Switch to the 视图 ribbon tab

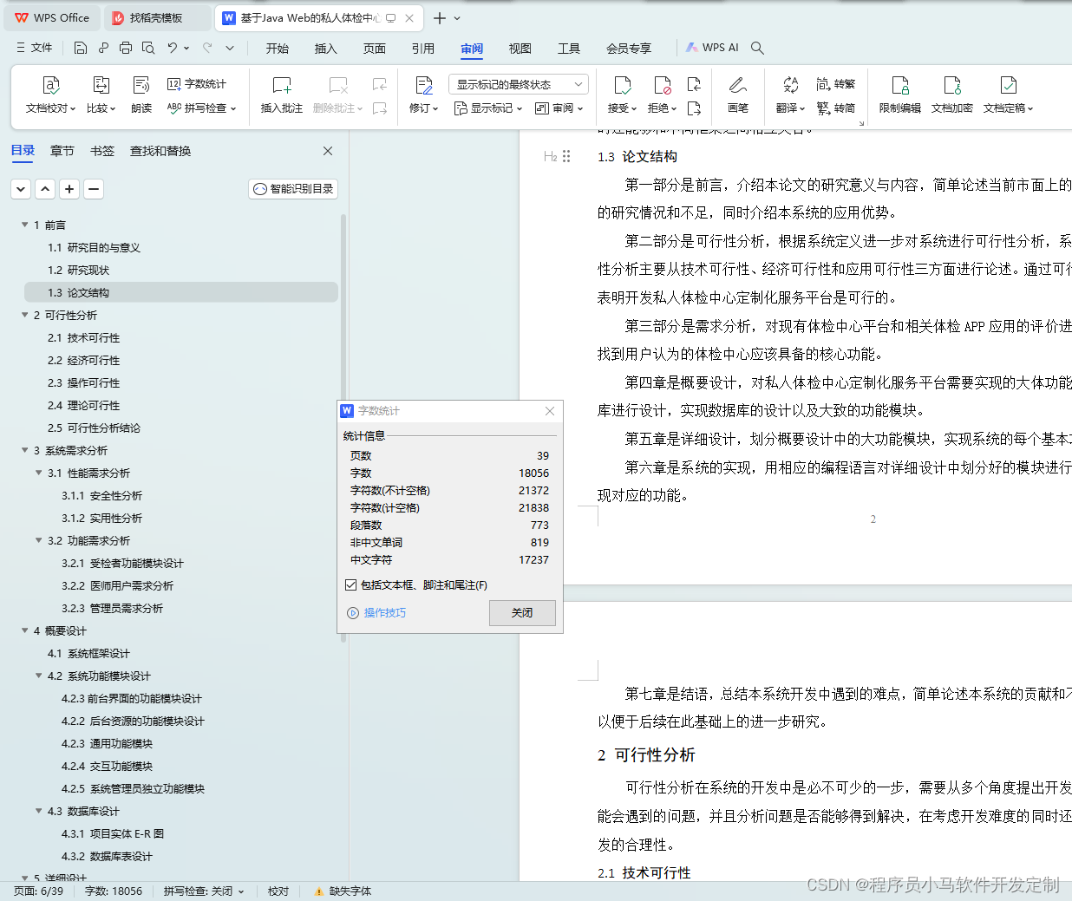coord(520,49)
